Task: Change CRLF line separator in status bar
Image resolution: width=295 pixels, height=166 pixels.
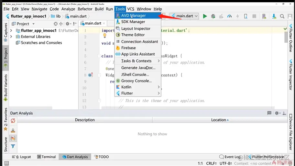Action: pyautogui.click(x=211, y=163)
